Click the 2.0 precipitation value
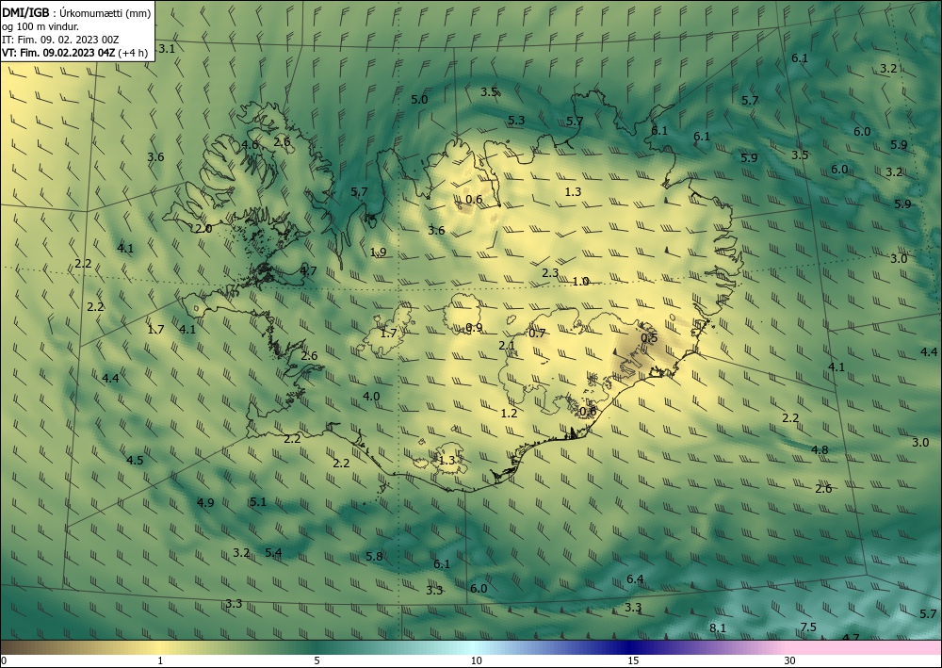Image resolution: width=942 pixels, height=668 pixels. pos(203,228)
